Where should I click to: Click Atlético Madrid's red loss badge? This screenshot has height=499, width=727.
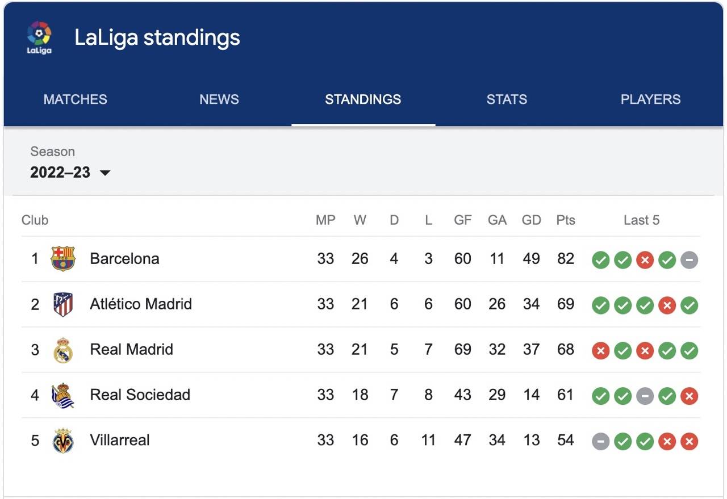(667, 305)
